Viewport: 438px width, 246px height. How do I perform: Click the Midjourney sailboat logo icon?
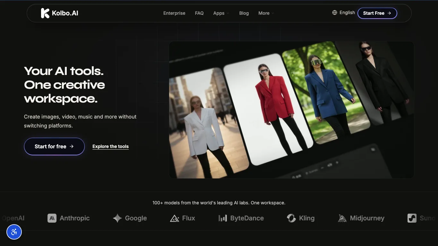click(x=342, y=218)
